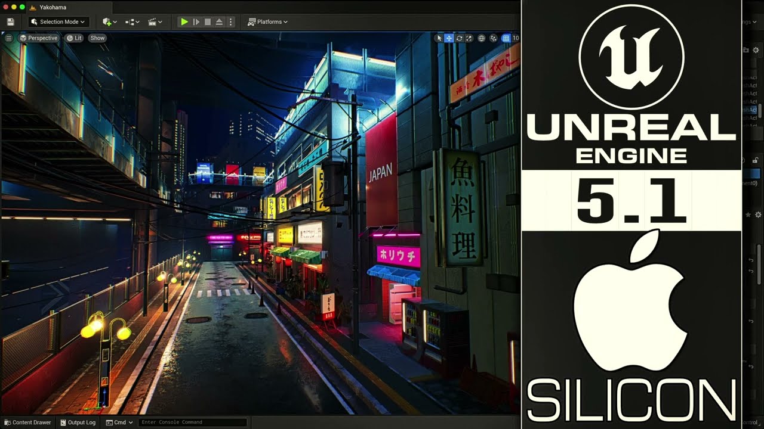Viewport: 764px width, 429px height.
Task: Open the cinematics clapperboard dropdown
Action: 155,22
